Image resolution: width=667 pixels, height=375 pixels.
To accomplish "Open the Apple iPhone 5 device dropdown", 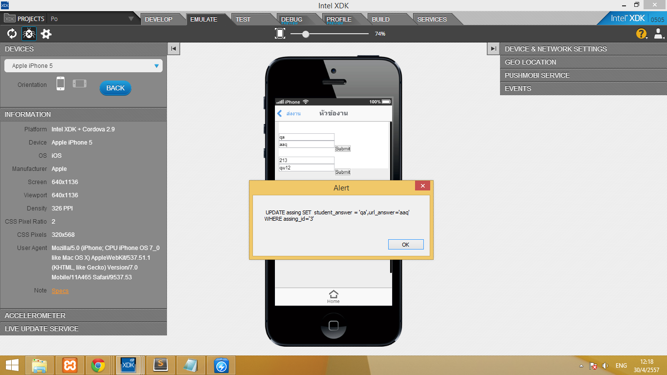I will pyautogui.click(x=83, y=66).
